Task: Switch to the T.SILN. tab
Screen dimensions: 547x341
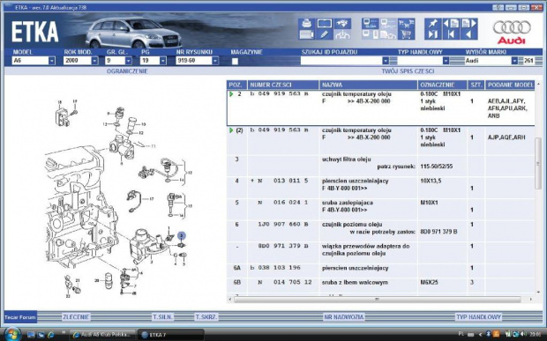Action: [162, 317]
